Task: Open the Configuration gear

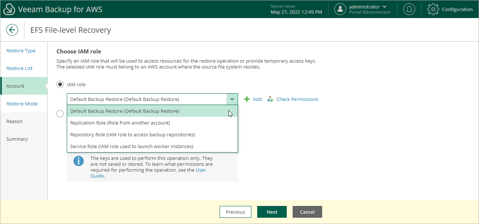Action: coord(433,9)
